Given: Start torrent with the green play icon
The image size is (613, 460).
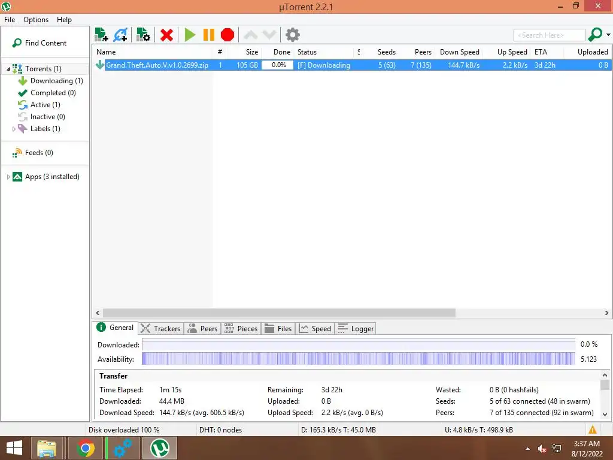Looking at the screenshot, I should coord(190,35).
